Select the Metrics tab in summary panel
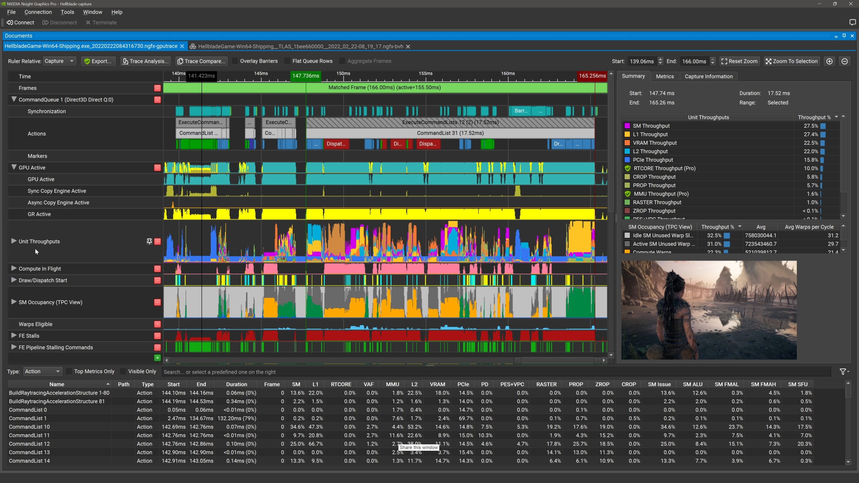The width and height of the screenshot is (859, 483). [665, 76]
